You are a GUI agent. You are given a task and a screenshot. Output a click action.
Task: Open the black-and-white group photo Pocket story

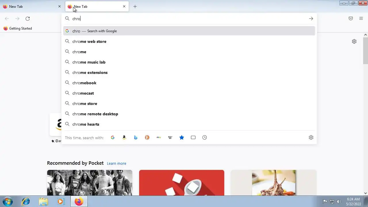pos(90,183)
